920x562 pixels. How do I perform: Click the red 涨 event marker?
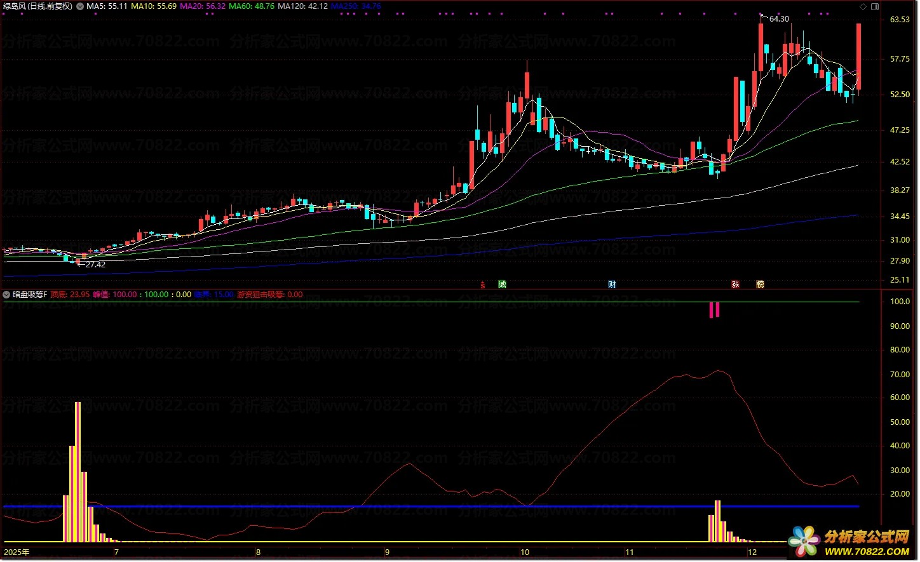click(x=735, y=284)
